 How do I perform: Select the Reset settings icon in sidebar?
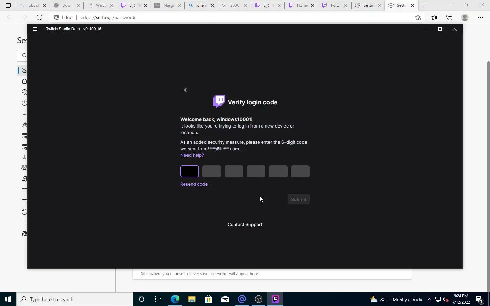[24, 212]
